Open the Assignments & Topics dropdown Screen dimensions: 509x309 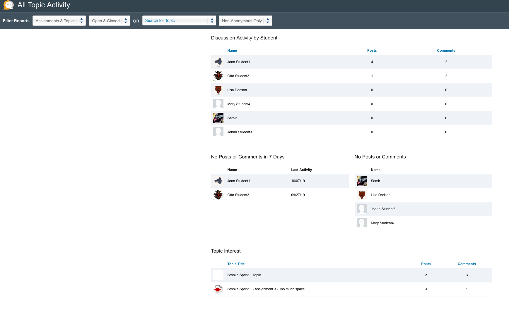click(x=59, y=21)
